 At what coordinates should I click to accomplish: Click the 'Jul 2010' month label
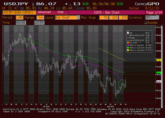click(46, 106)
